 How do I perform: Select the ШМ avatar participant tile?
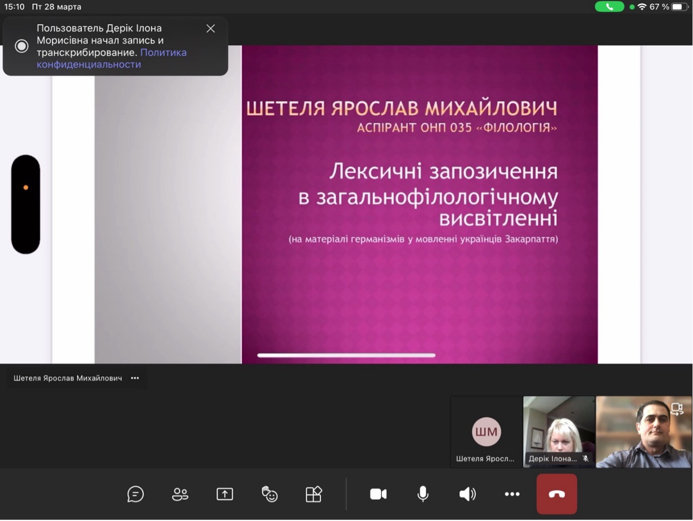(x=486, y=431)
